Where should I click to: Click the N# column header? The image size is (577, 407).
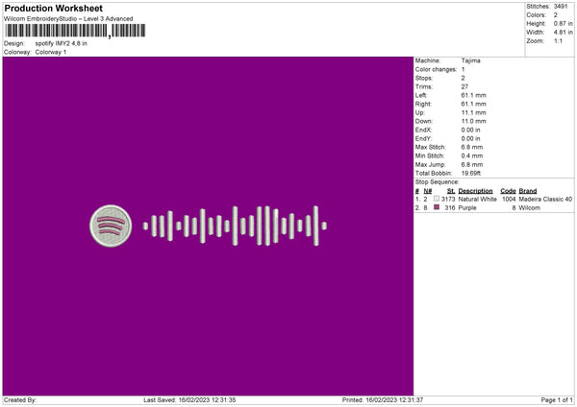coord(428,191)
